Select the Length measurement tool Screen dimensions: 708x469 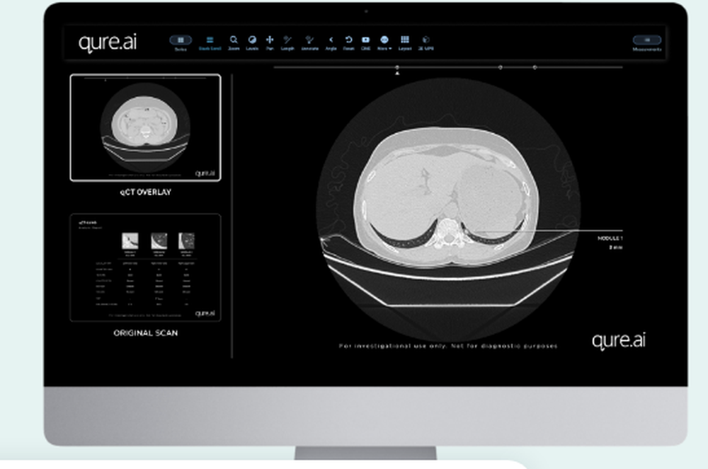[287, 42]
